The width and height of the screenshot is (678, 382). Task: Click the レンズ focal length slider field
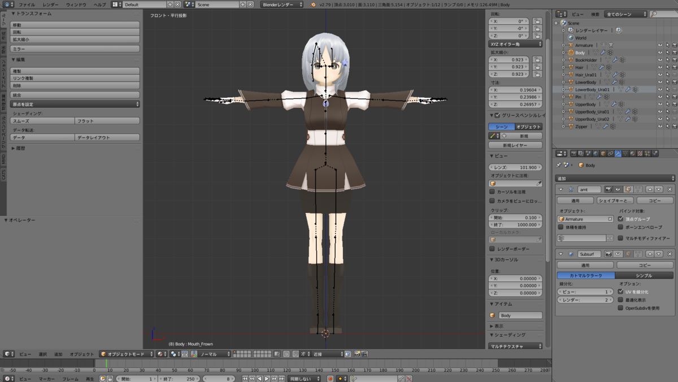click(x=516, y=167)
